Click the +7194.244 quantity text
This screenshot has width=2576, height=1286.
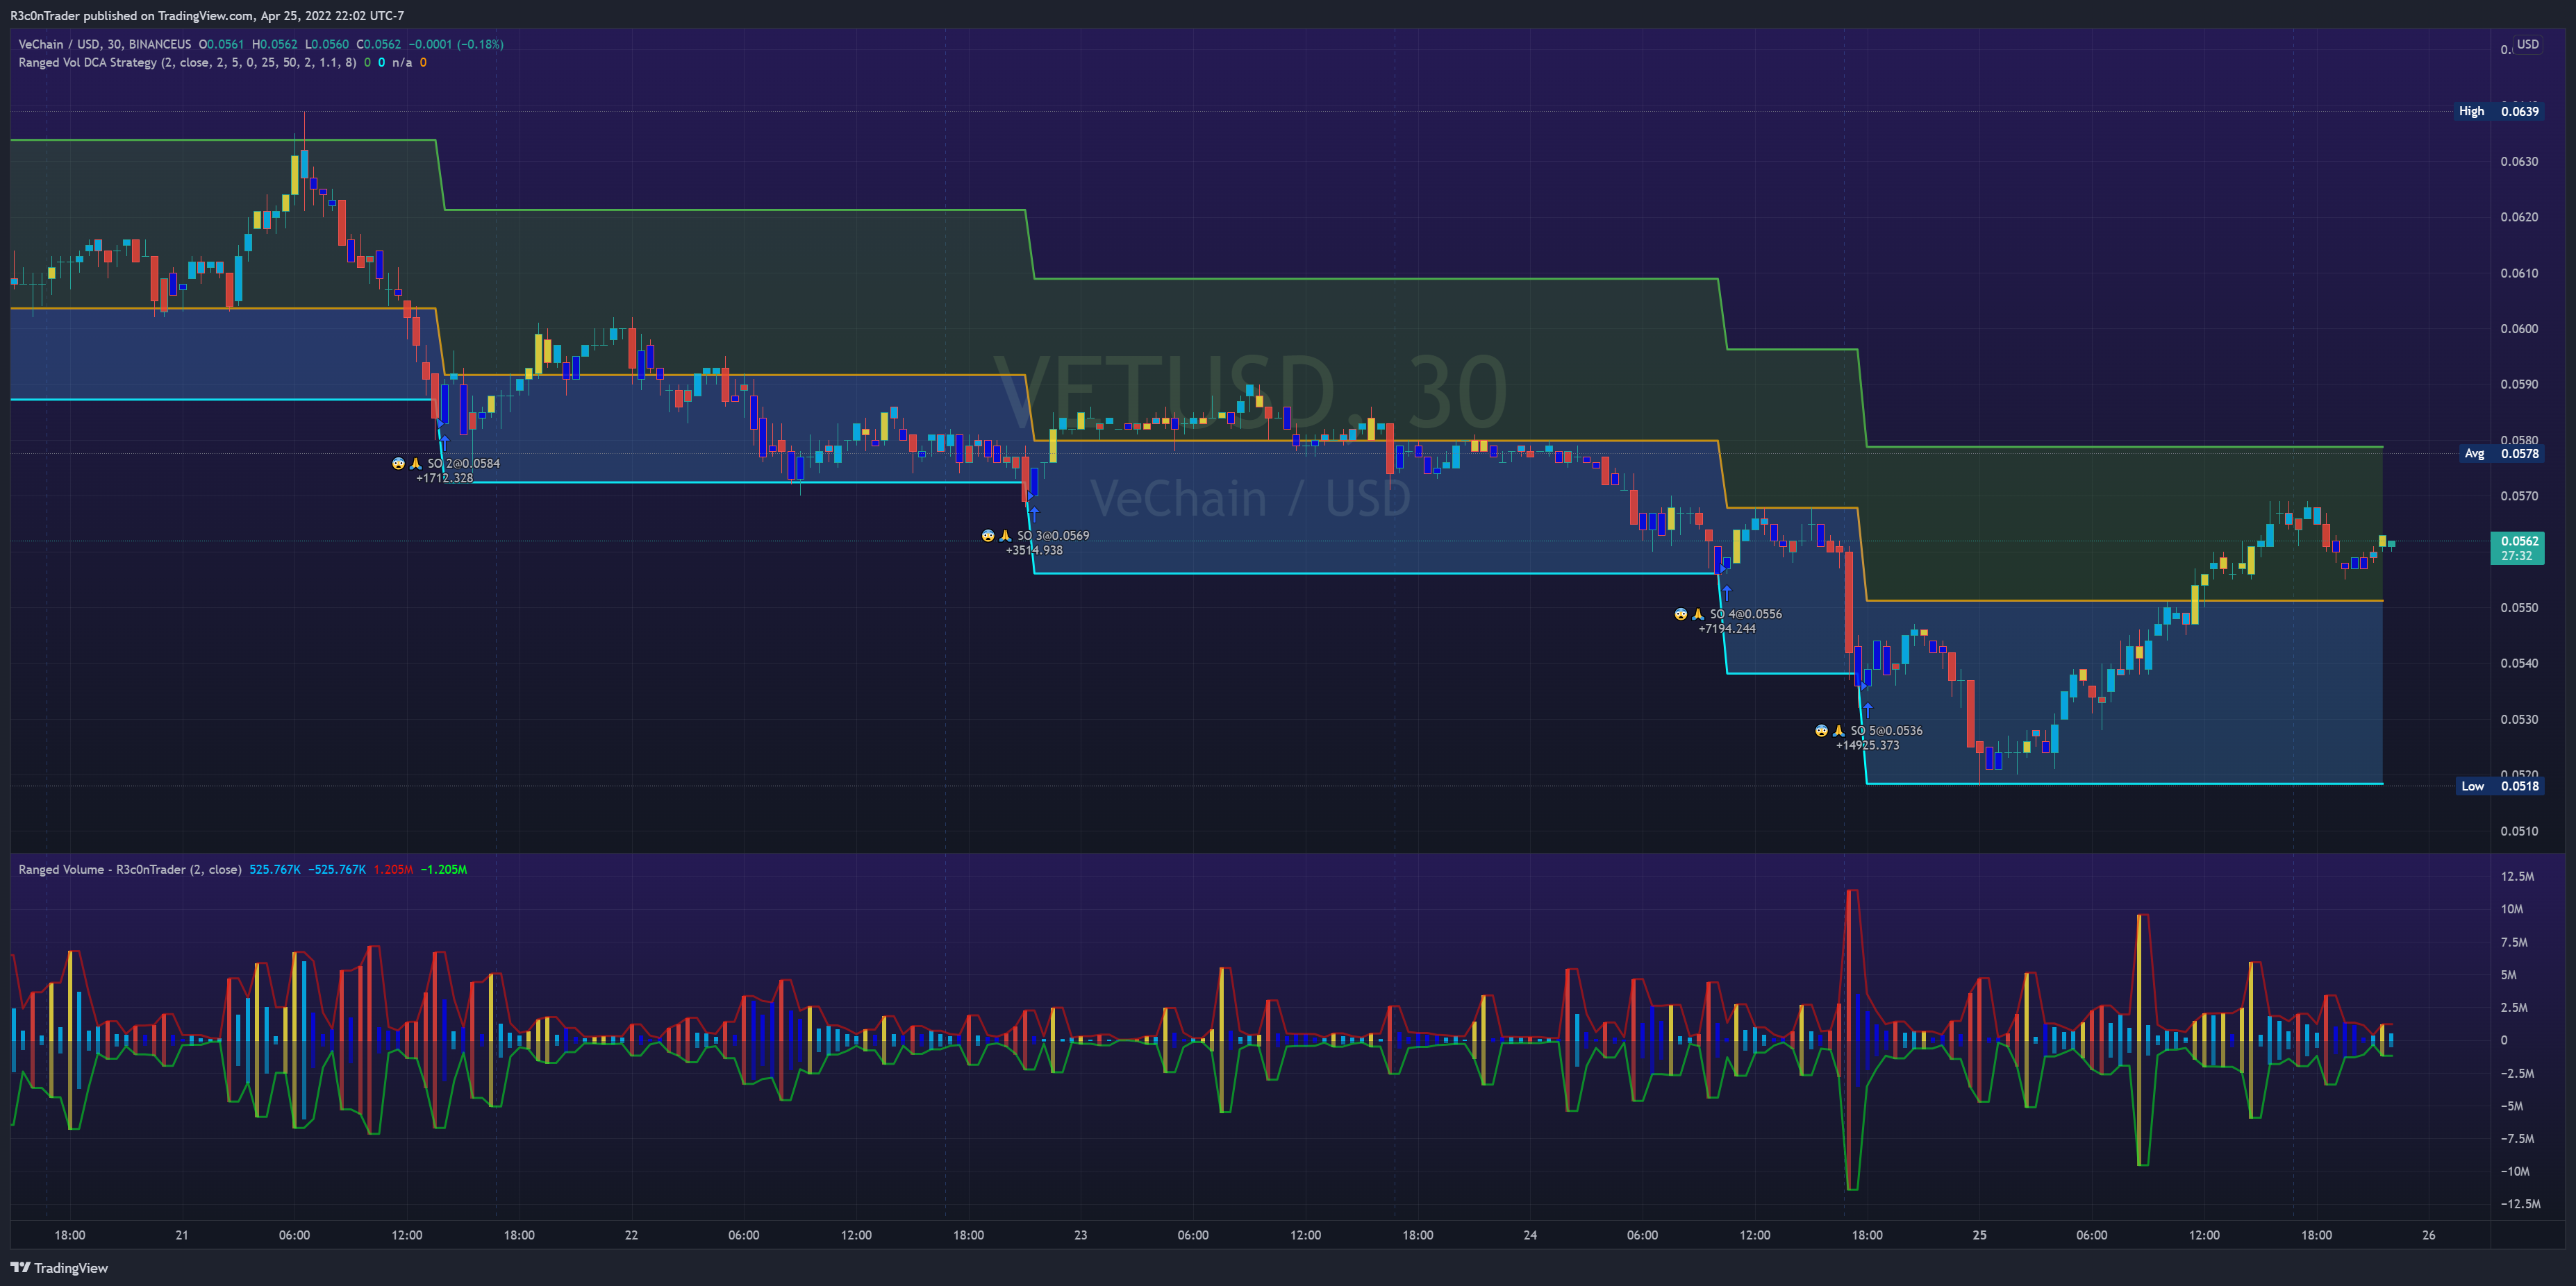(x=1727, y=629)
